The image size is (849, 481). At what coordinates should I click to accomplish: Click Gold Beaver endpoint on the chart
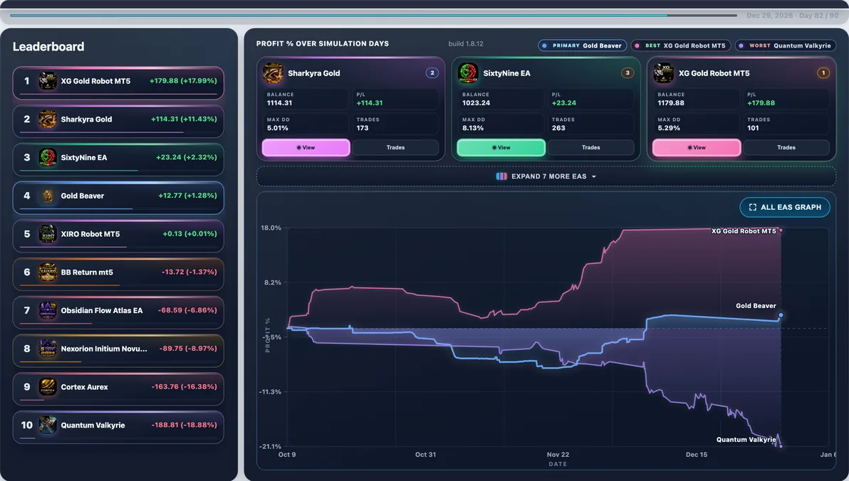click(781, 315)
